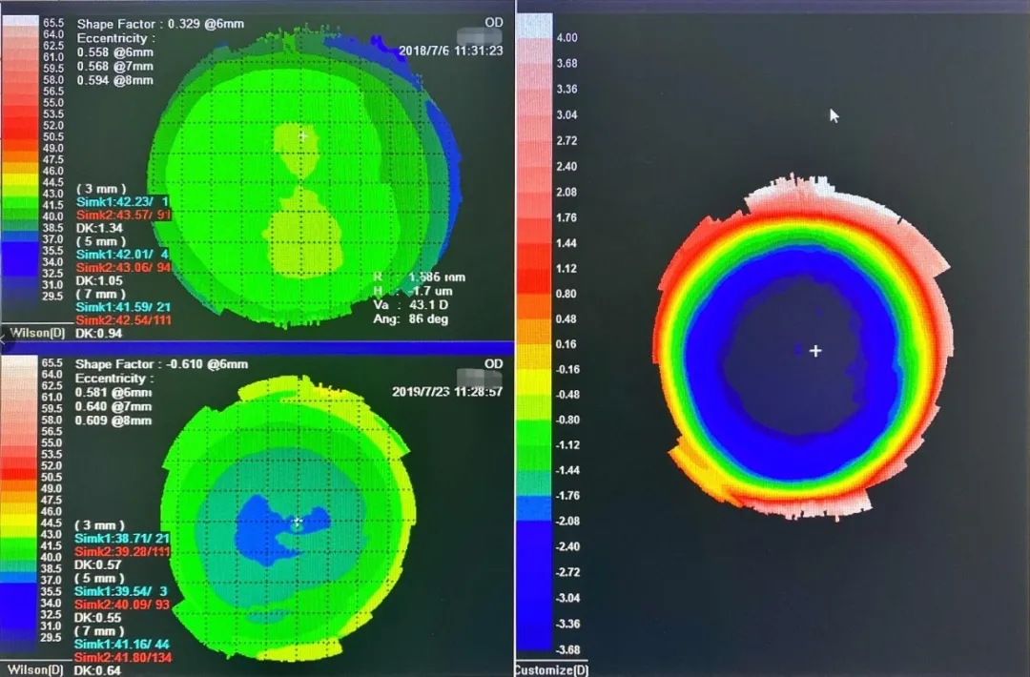Click the 'DK:0.57' value
This screenshot has width=1030, height=677.
tap(98, 564)
